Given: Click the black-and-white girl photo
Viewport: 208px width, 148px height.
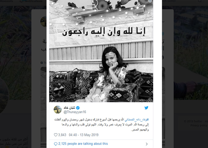Looking at the screenshot, I should (101, 51).
